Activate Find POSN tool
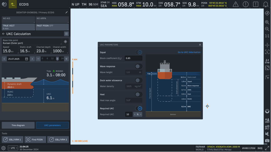The height and width of the screenshot is (152, 271). pyautogui.click(x=35, y=140)
